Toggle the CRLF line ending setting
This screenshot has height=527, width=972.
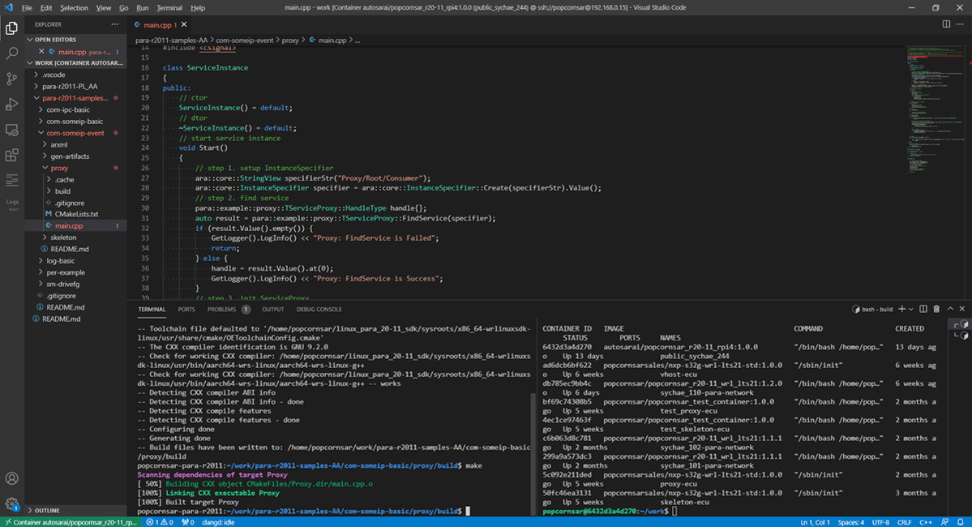click(904, 522)
